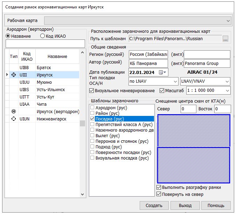
Task: Open the Масштаб 1 : 1 000 000 dropdown
Action: click(227, 91)
